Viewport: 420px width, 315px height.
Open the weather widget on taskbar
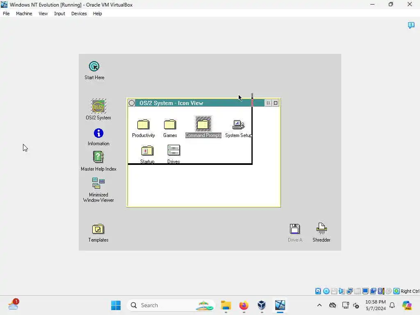(13, 305)
